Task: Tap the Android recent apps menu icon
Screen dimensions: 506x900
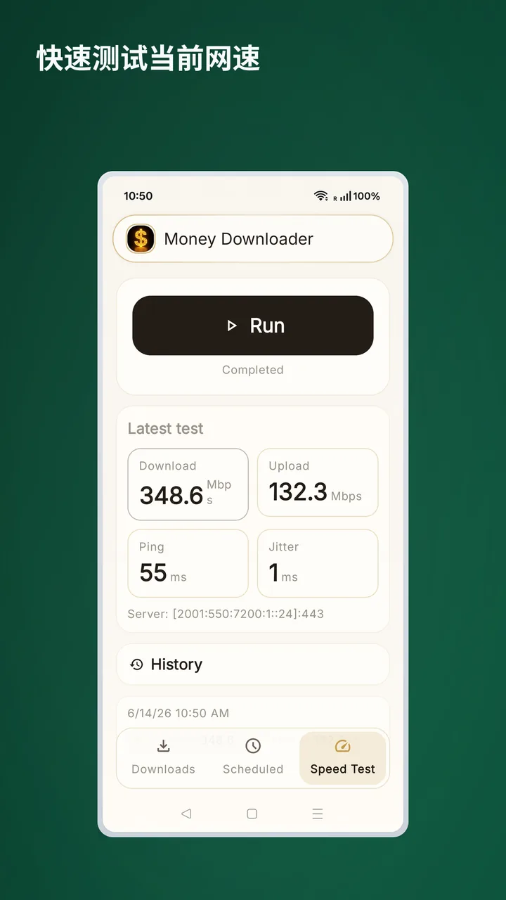Action: [x=318, y=814]
